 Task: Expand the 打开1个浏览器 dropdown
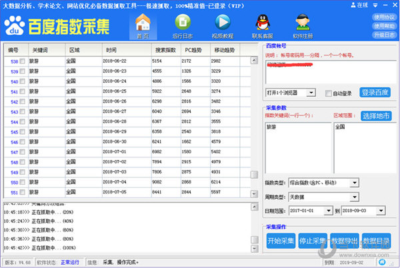pos(311,93)
